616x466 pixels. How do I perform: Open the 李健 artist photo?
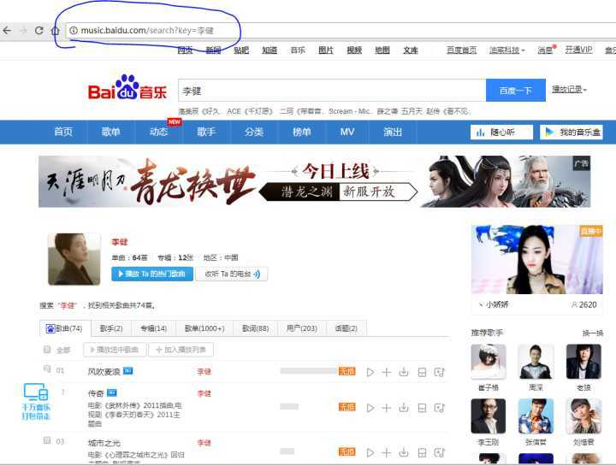click(74, 259)
